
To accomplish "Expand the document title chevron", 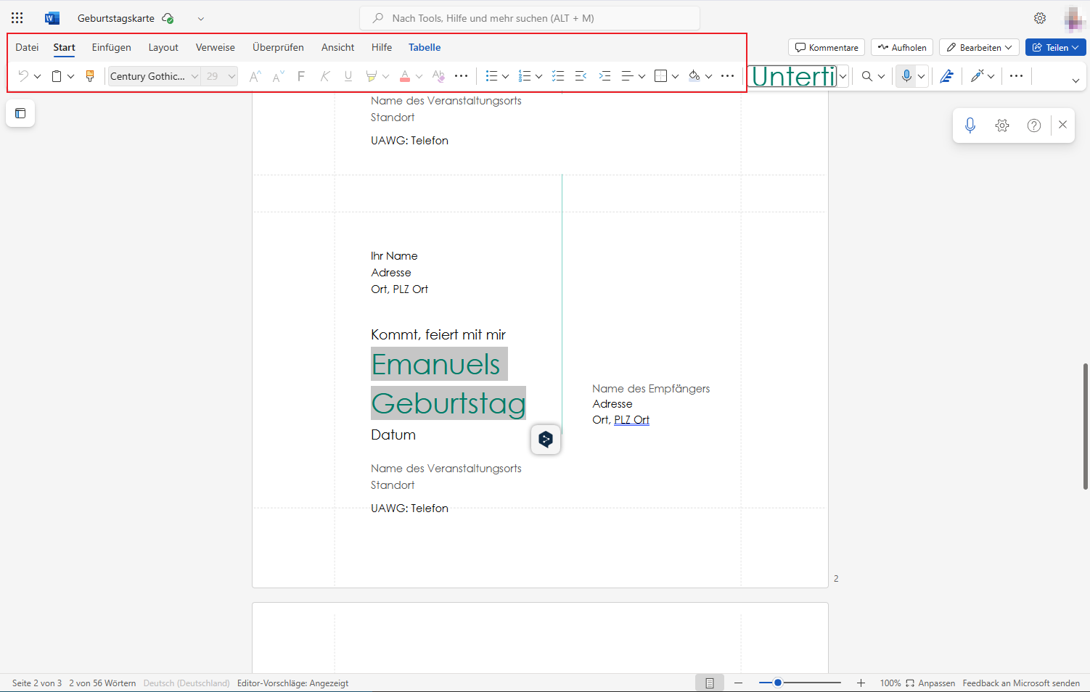I will coord(201,19).
